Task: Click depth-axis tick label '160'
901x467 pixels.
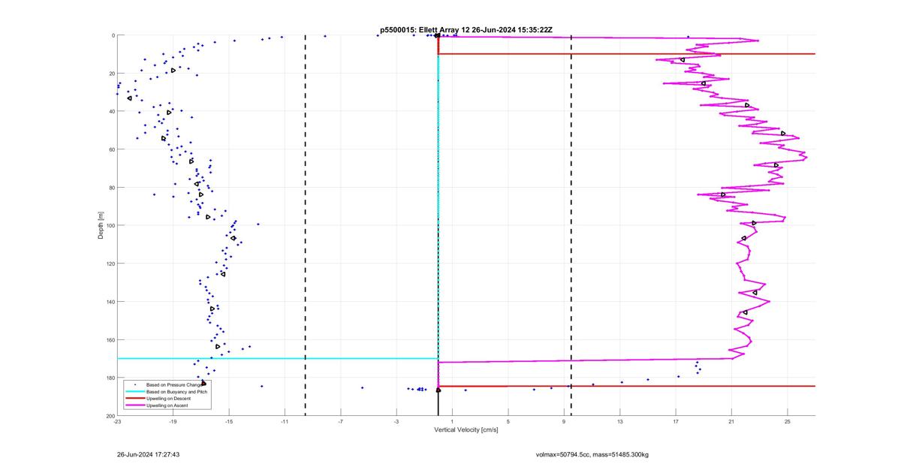Action: pyautogui.click(x=110, y=339)
